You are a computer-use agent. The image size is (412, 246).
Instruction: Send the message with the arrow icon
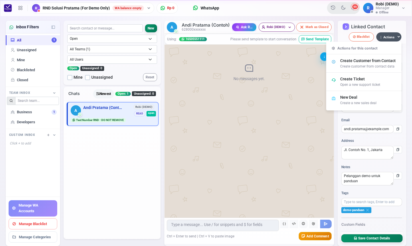point(326,224)
